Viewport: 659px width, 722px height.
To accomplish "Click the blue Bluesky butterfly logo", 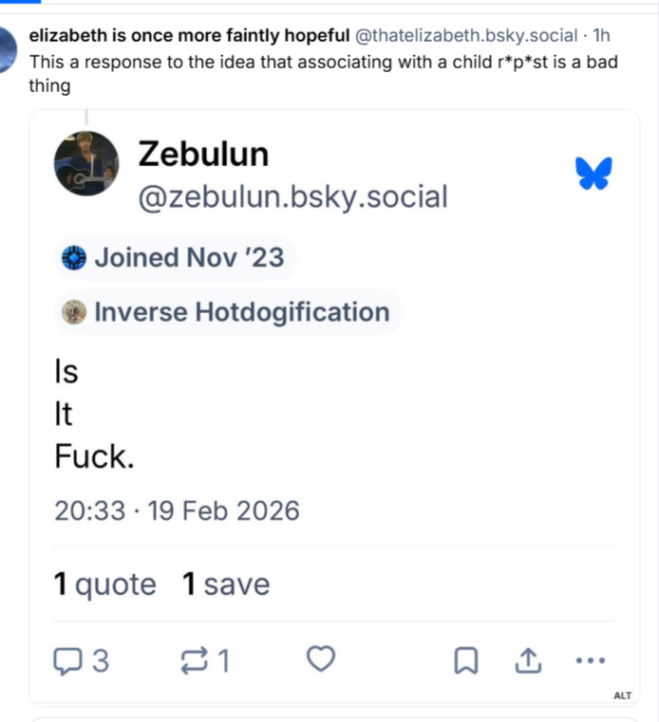I will 593,174.
